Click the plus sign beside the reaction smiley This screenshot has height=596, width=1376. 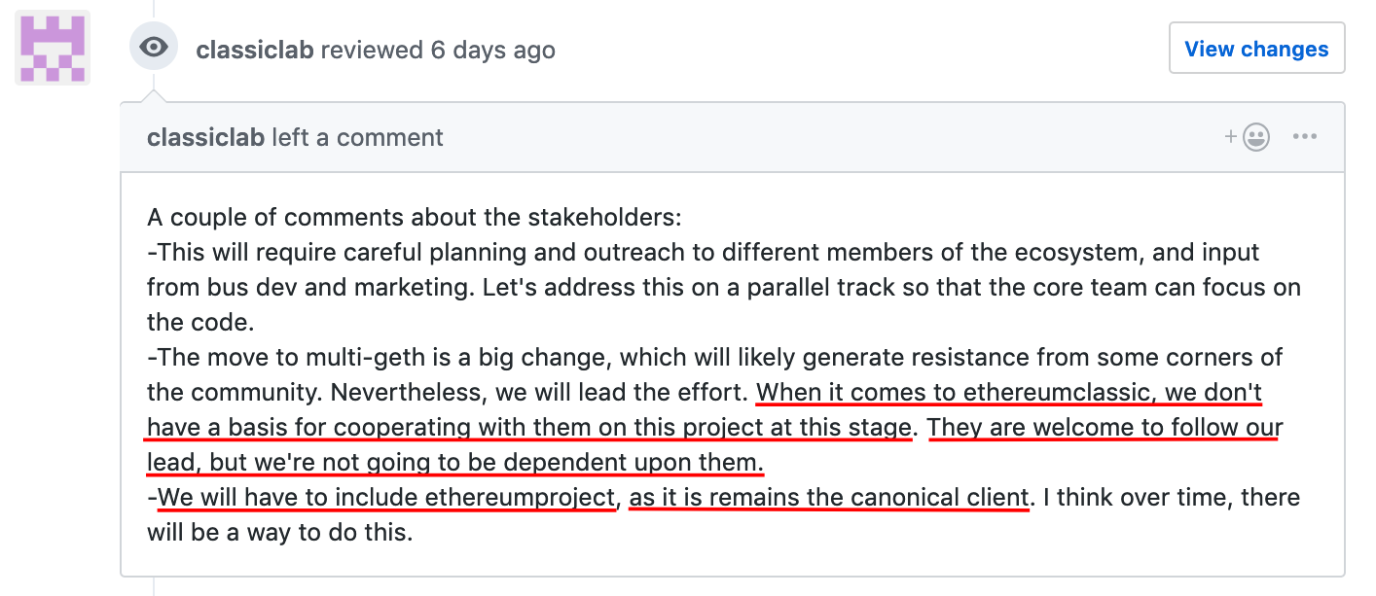point(1231,137)
